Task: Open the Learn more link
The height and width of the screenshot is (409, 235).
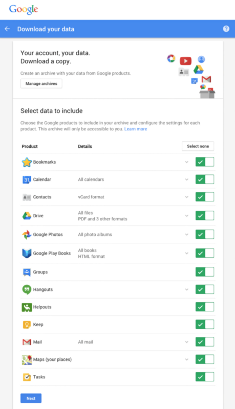Action: point(136,129)
